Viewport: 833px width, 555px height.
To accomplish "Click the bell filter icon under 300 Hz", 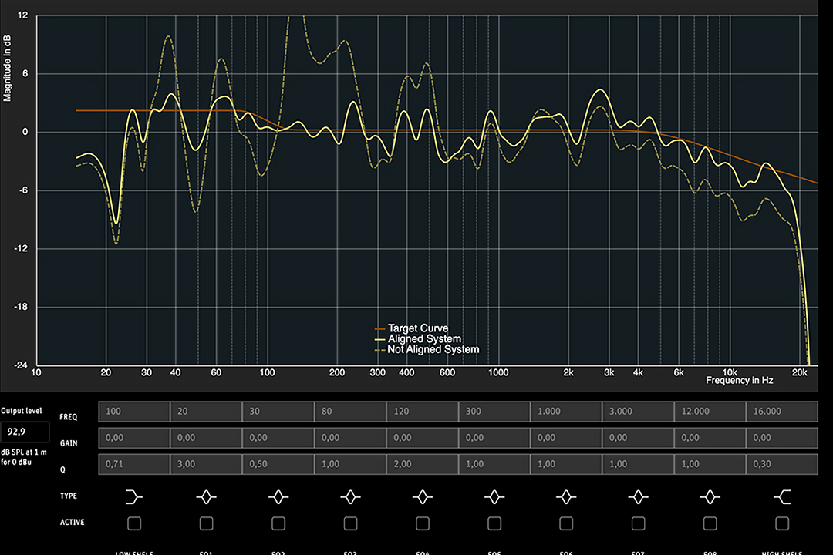I will (x=494, y=497).
